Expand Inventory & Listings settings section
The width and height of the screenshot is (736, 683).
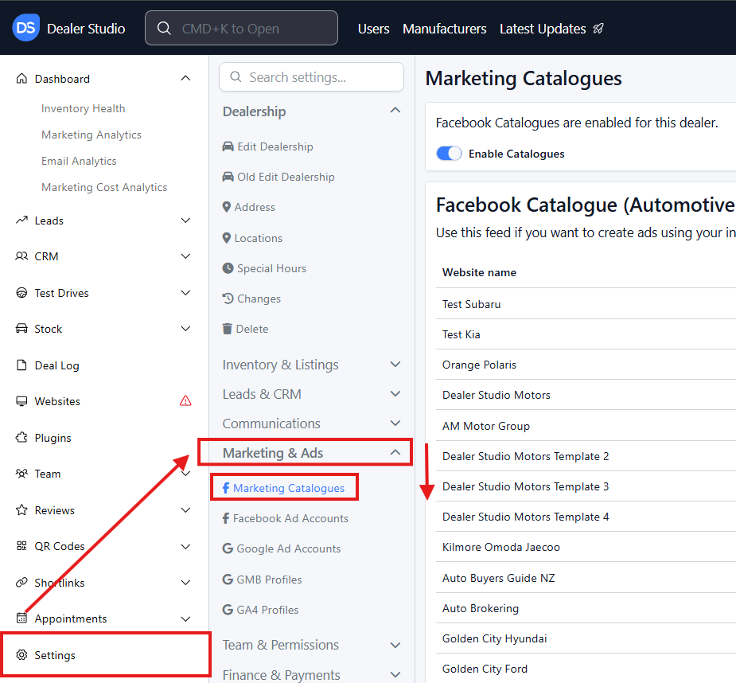(x=395, y=364)
